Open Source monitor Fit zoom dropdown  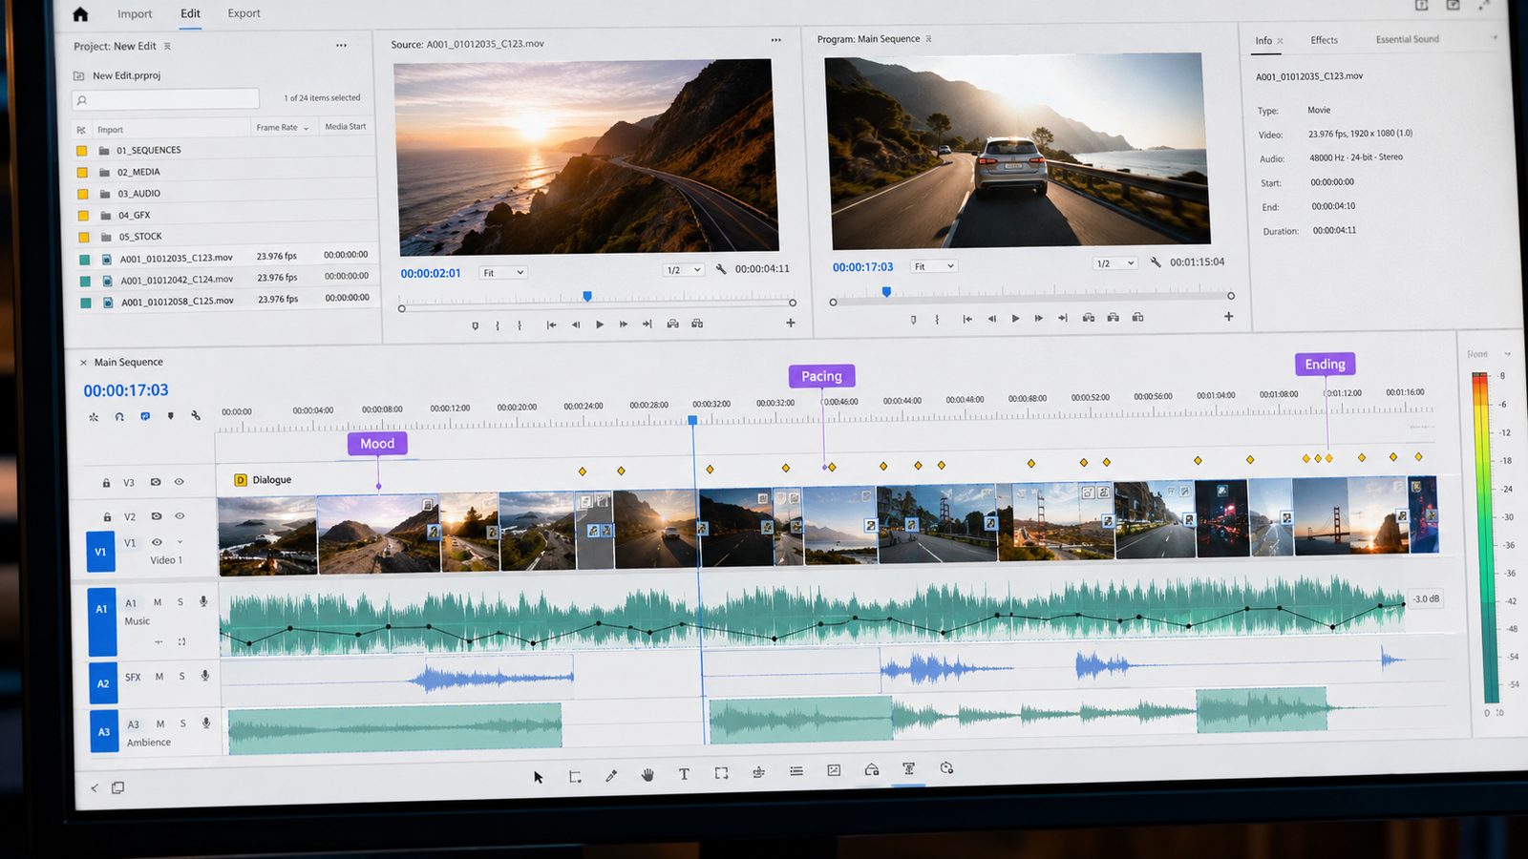coord(503,273)
